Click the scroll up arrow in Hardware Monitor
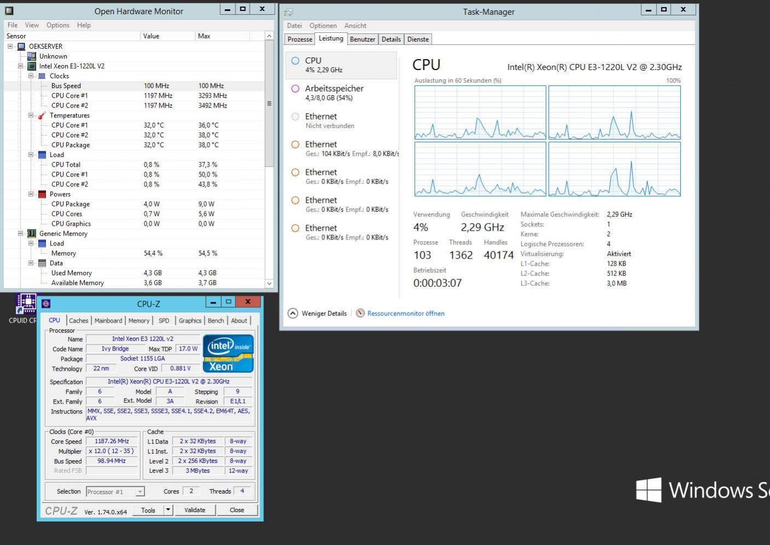The image size is (770, 545). tap(269, 36)
